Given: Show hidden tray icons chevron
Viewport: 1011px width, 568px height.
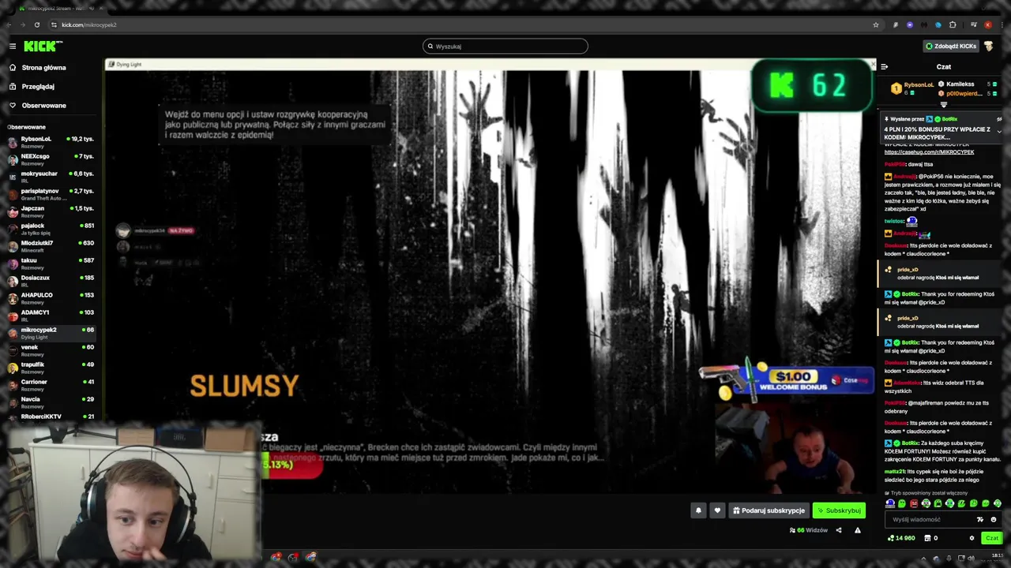Looking at the screenshot, I should [x=923, y=558].
